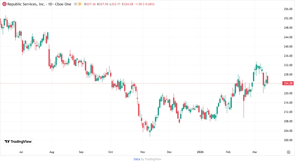Open the 'Data' link below the chart

click(x=137, y=159)
